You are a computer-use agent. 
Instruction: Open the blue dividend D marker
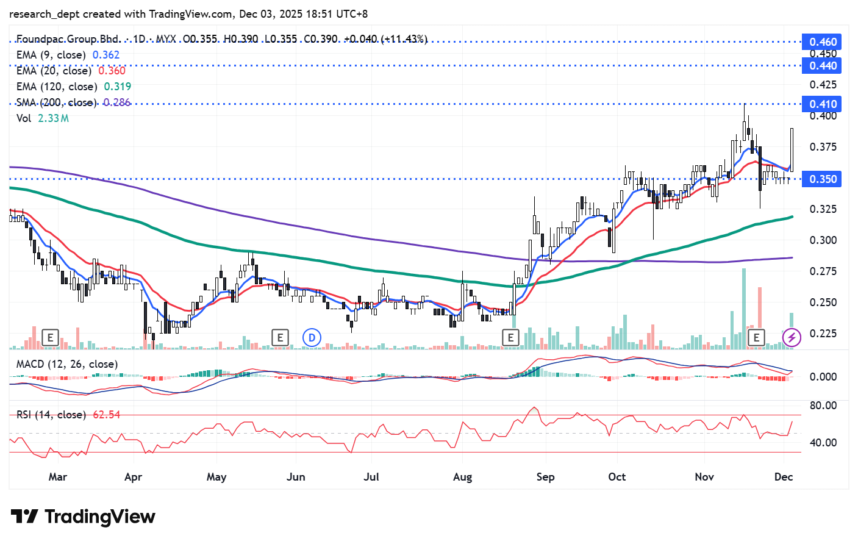coord(312,337)
